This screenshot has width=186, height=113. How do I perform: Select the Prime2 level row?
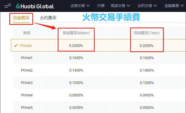pyautogui.click(x=27, y=70)
